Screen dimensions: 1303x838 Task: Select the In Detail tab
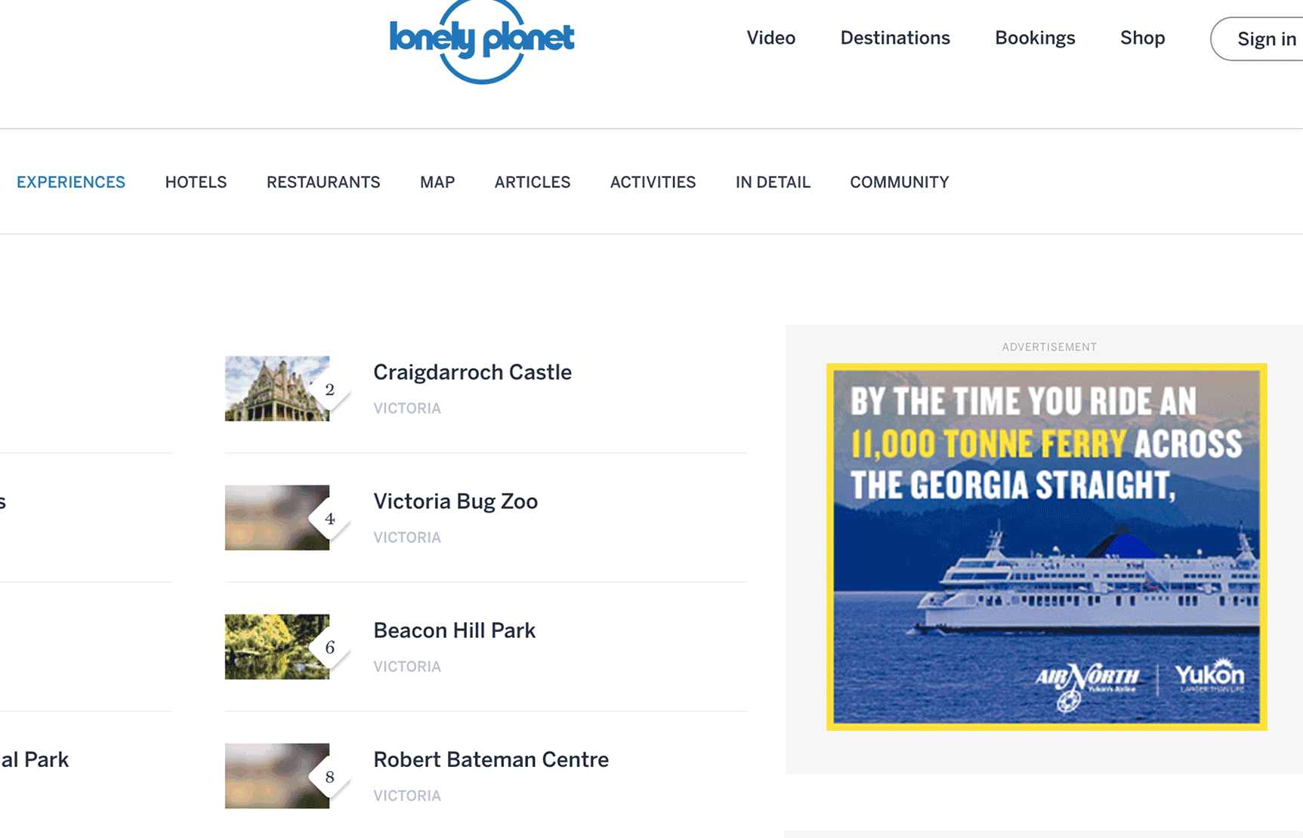(x=773, y=182)
